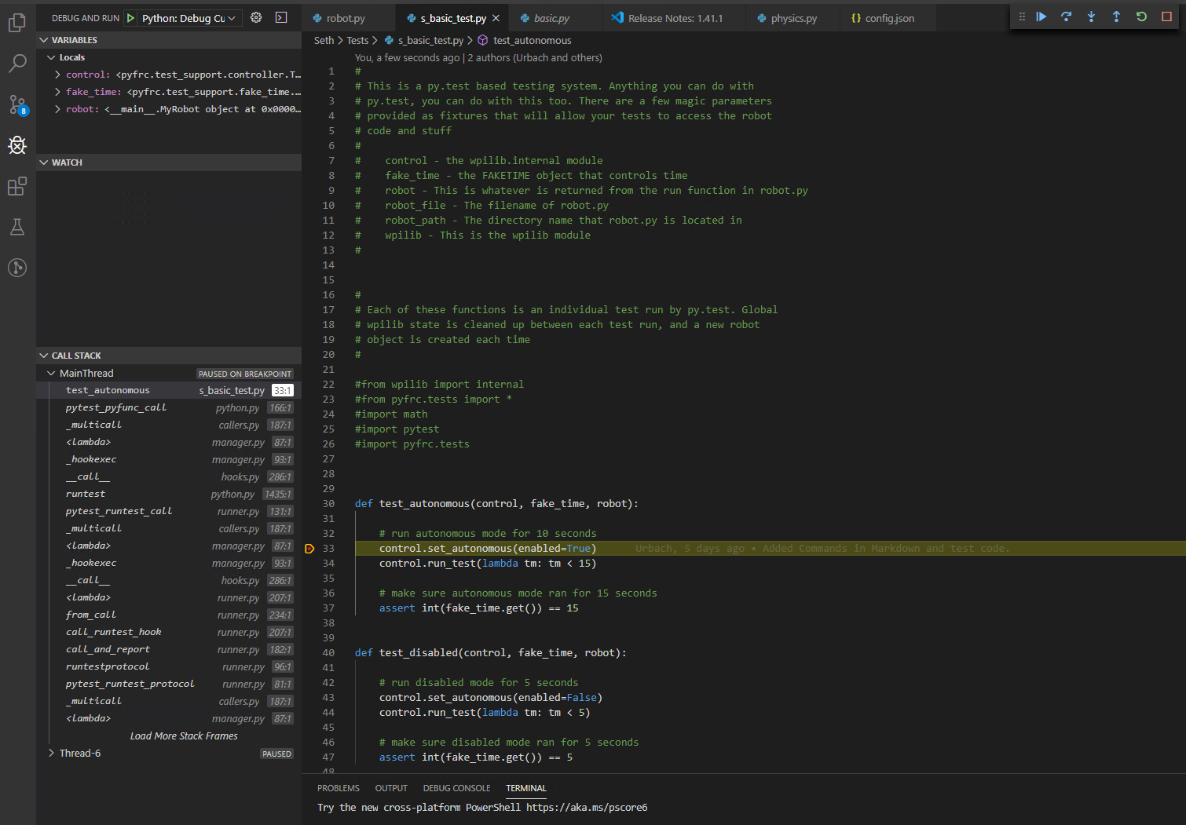
Task: Click the Restart debug icon
Action: (x=1141, y=16)
